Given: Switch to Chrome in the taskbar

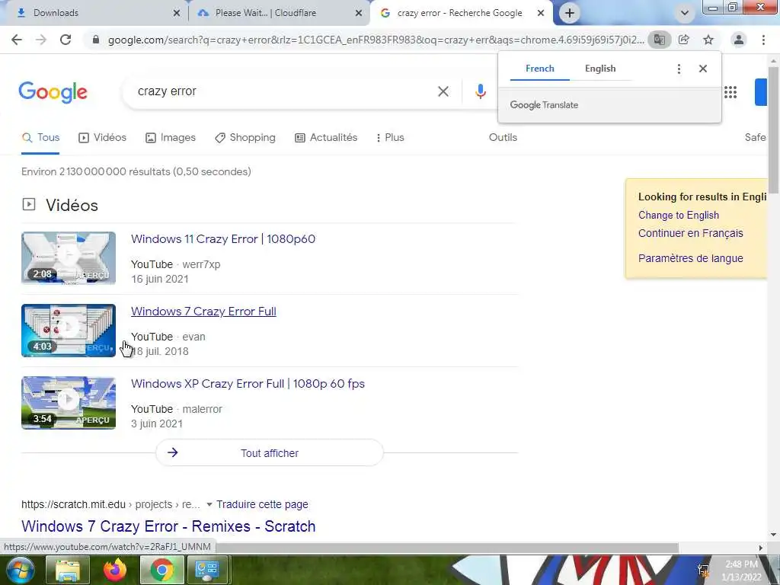Looking at the screenshot, I should coord(161,570).
